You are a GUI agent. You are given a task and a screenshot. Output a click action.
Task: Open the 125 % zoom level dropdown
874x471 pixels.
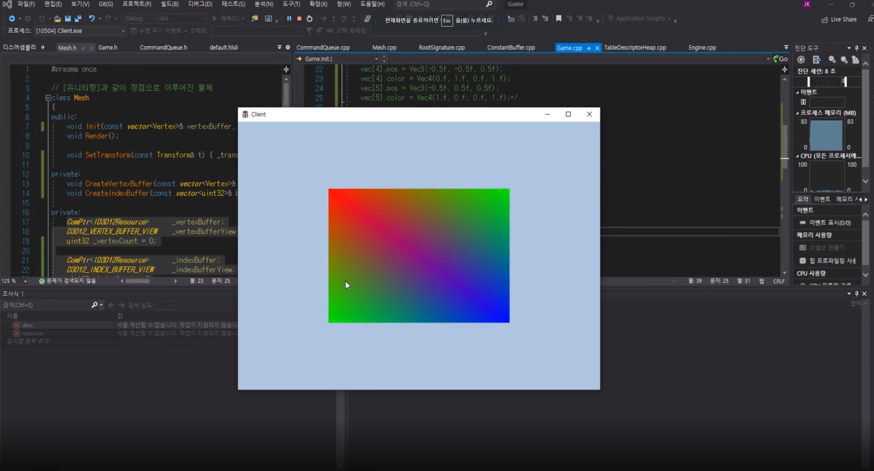26,282
